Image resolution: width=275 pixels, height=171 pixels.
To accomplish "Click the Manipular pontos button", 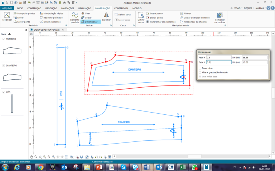I will [24, 13].
